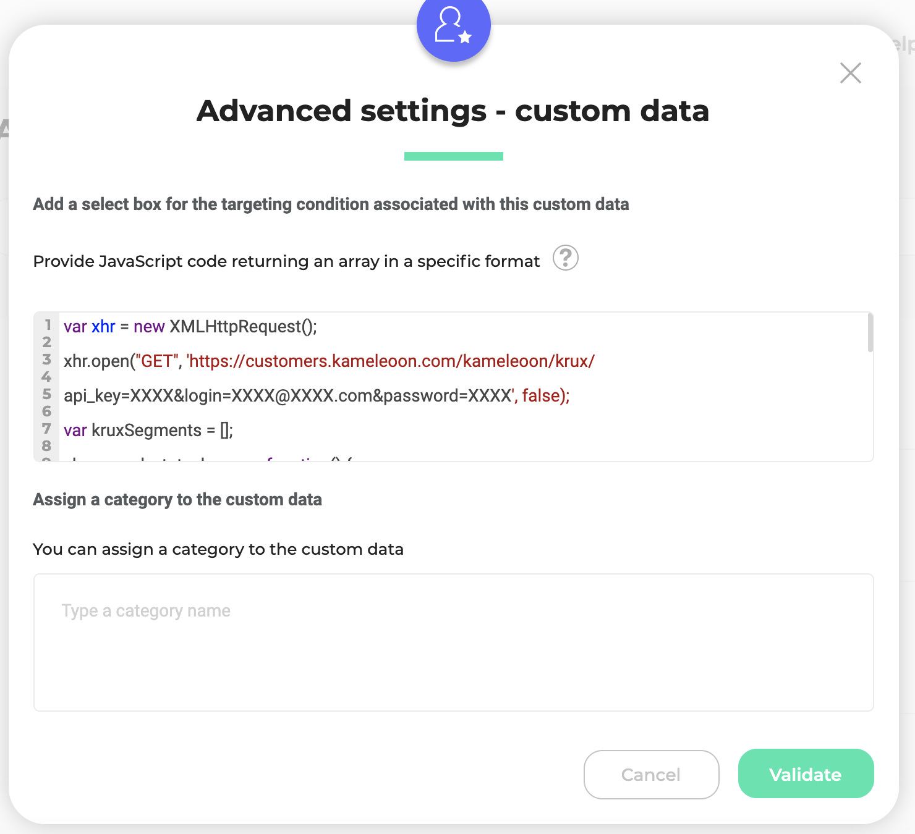Click the custom data user-star icon
The height and width of the screenshot is (834, 915).
(x=453, y=26)
